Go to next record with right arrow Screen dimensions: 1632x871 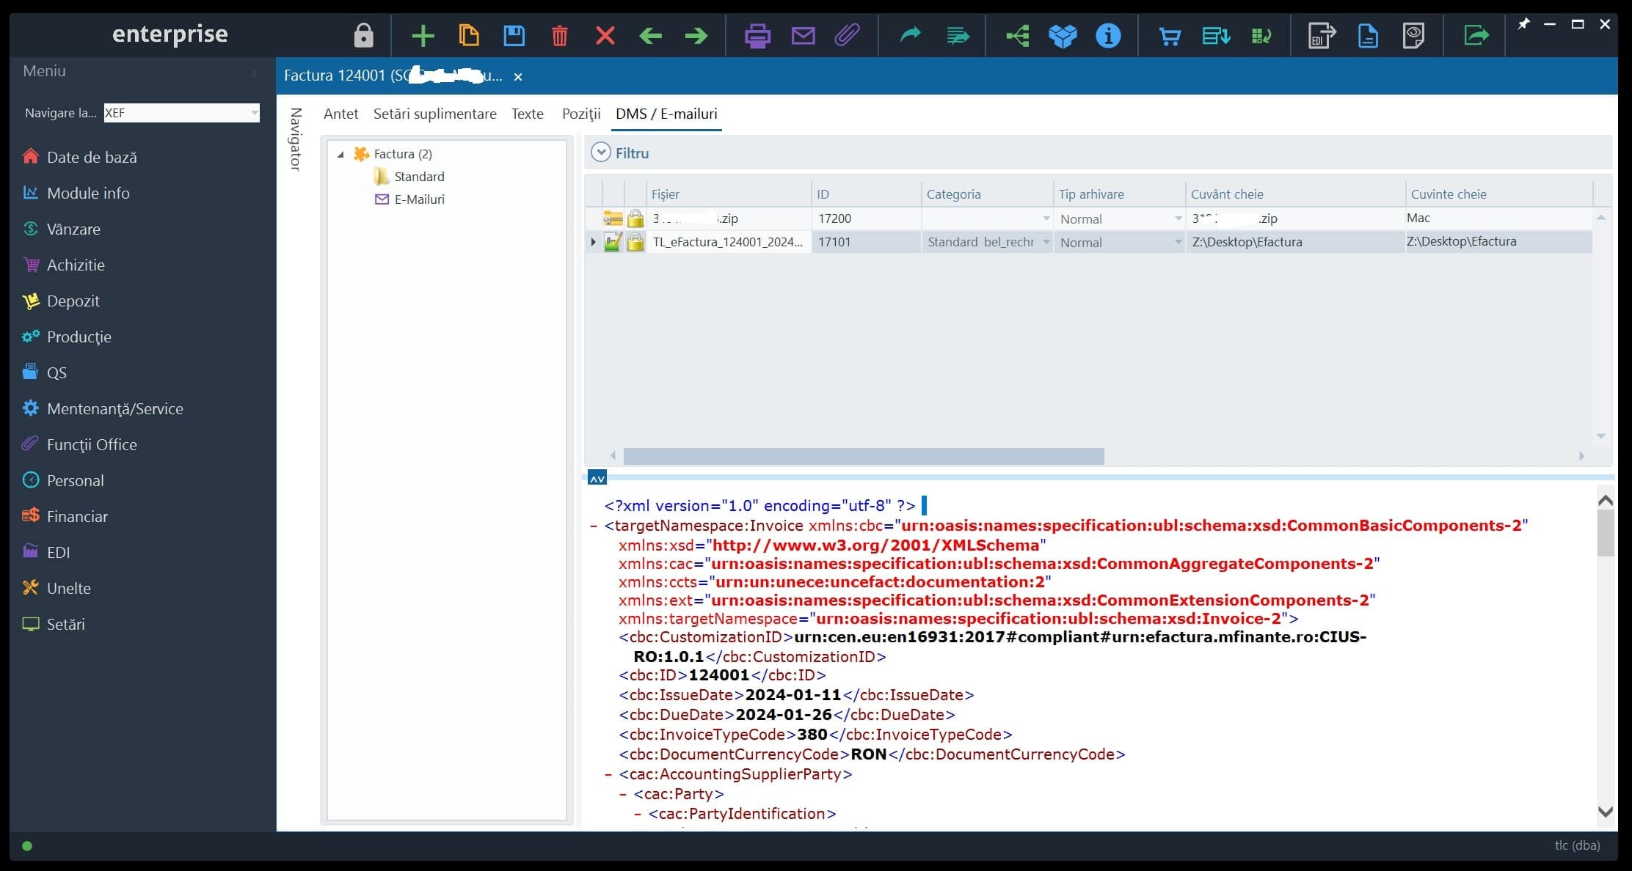(696, 35)
